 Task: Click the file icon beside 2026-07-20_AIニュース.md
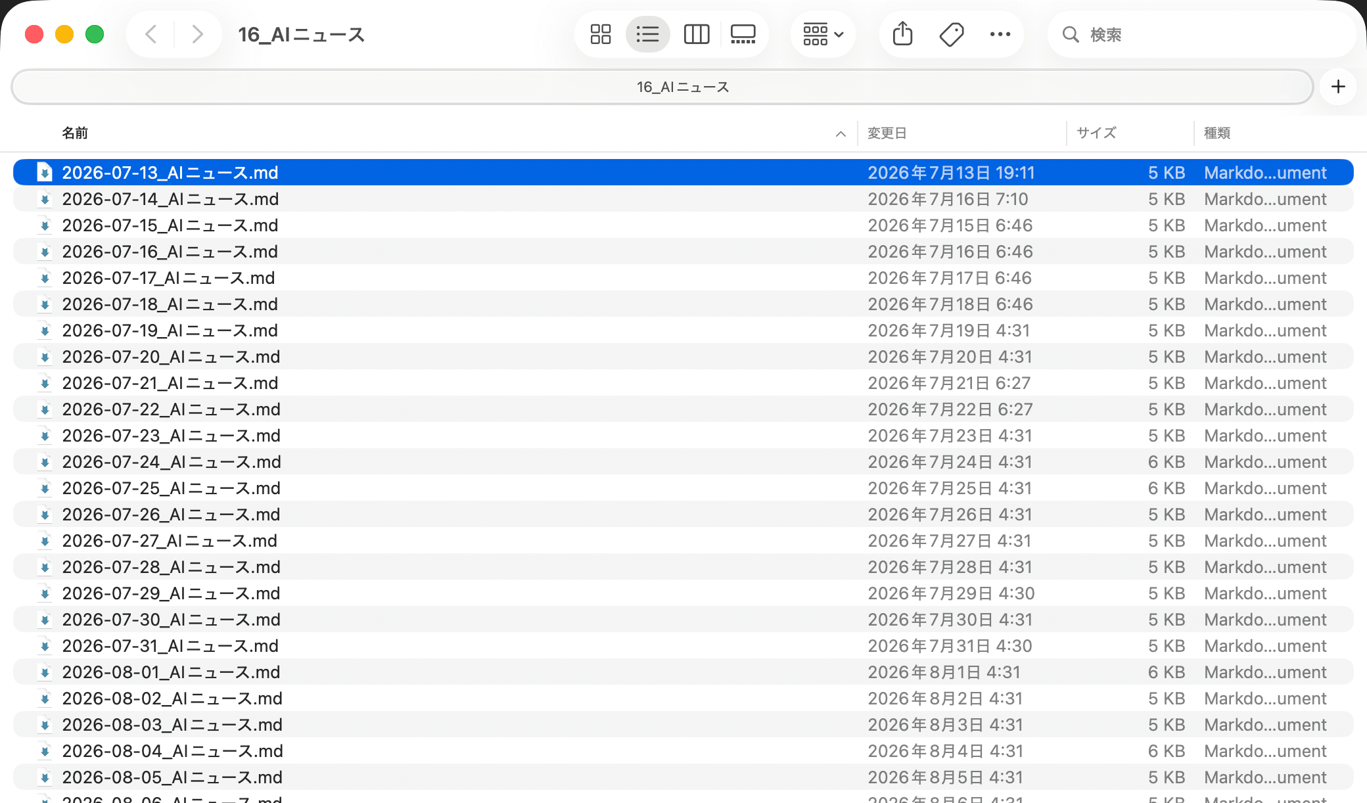click(45, 356)
